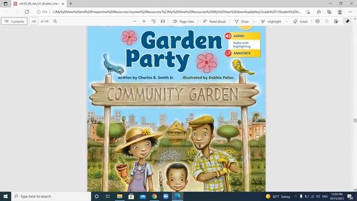Open volume control in tray

(x=318, y=197)
